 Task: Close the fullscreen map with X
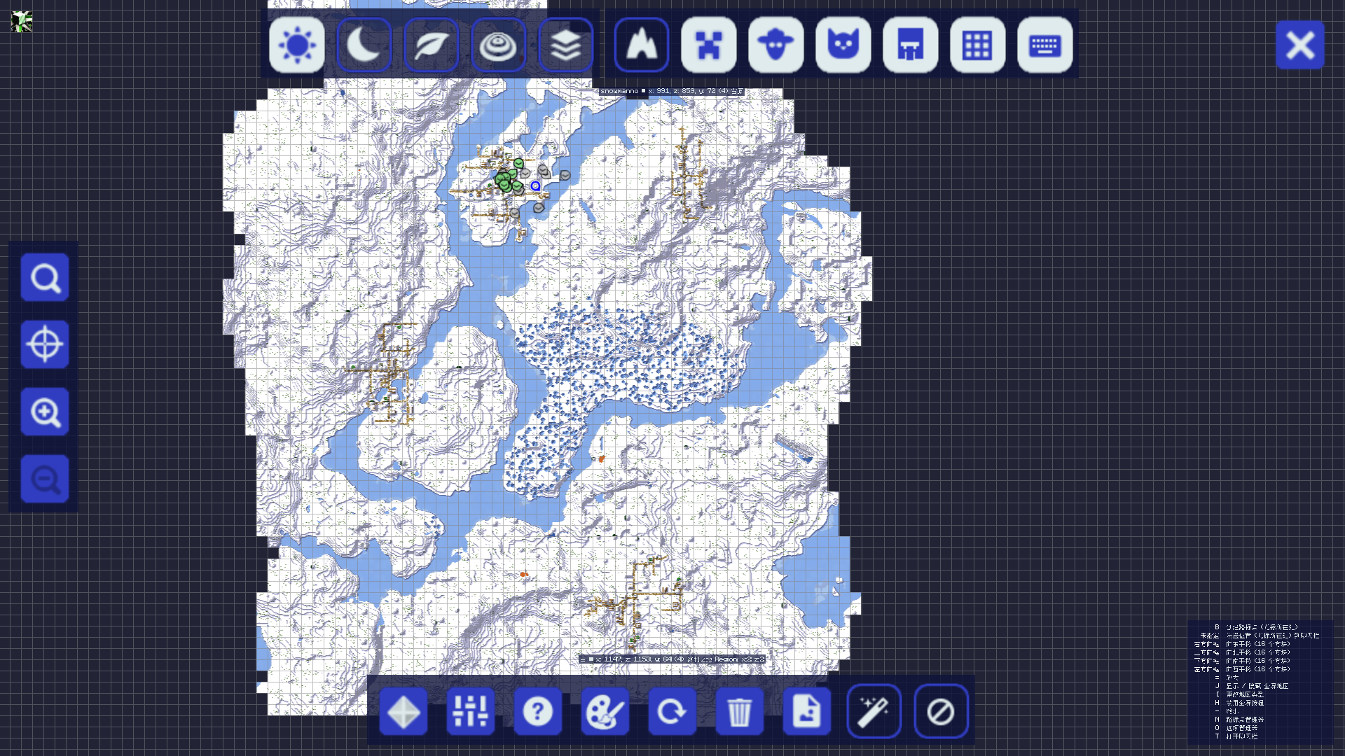click(1300, 45)
